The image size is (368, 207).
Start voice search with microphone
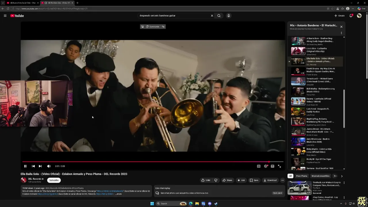click(x=229, y=16)
